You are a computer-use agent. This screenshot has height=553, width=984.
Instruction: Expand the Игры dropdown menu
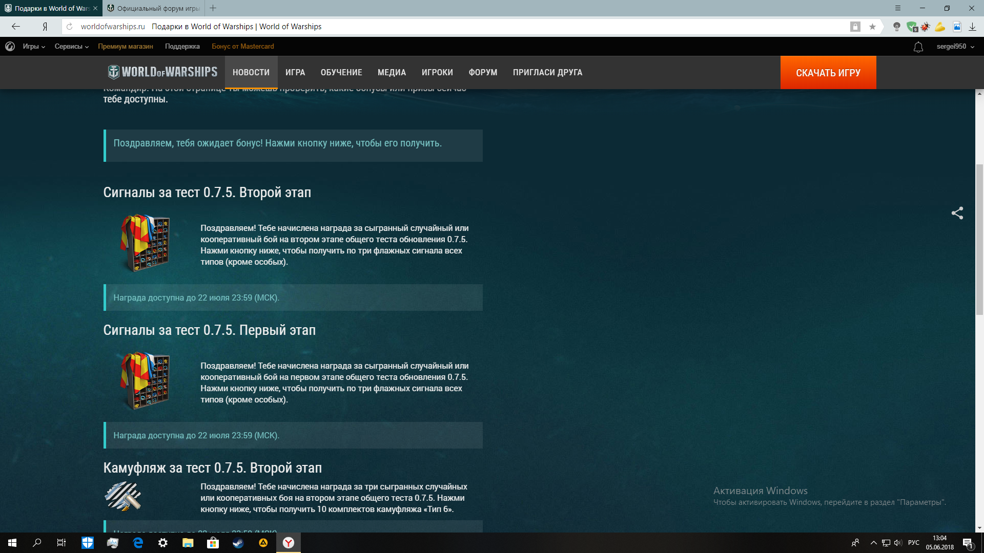(34, 47)
